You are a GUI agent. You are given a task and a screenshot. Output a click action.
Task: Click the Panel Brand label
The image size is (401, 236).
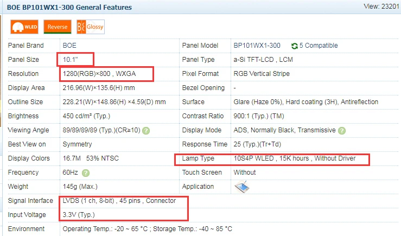tap(26, 46)
